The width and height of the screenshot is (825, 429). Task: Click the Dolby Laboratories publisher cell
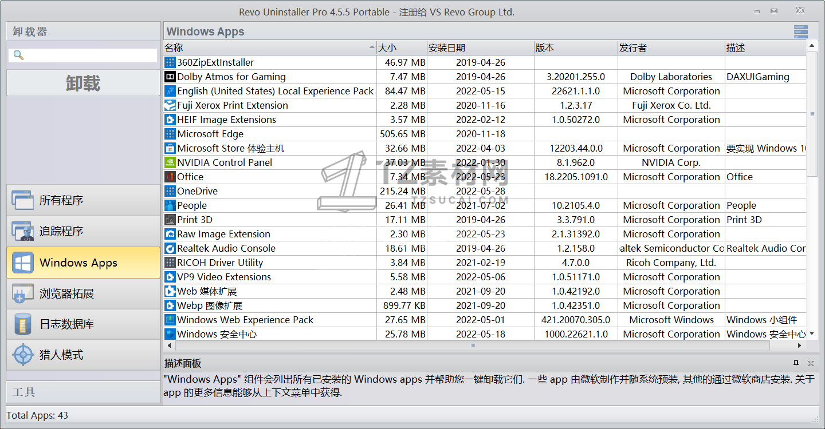pyautogui.click(x=671, y=77)
